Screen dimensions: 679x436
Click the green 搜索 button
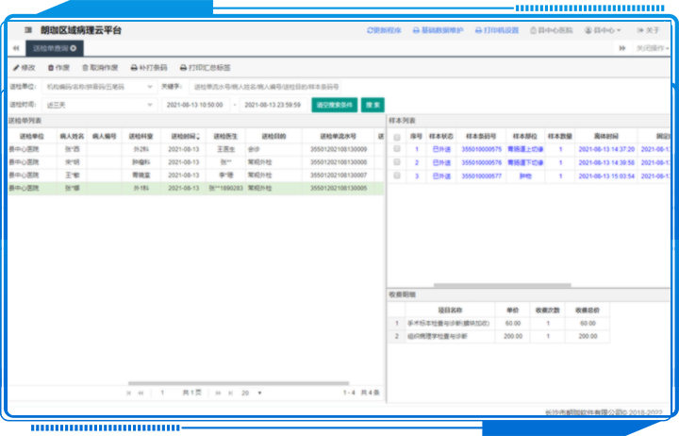point(373,105)
